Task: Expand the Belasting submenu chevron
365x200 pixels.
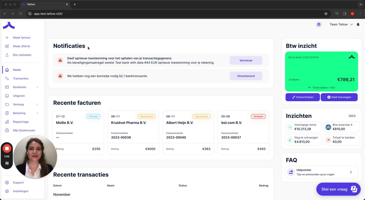Action: (x=37, y=113)
